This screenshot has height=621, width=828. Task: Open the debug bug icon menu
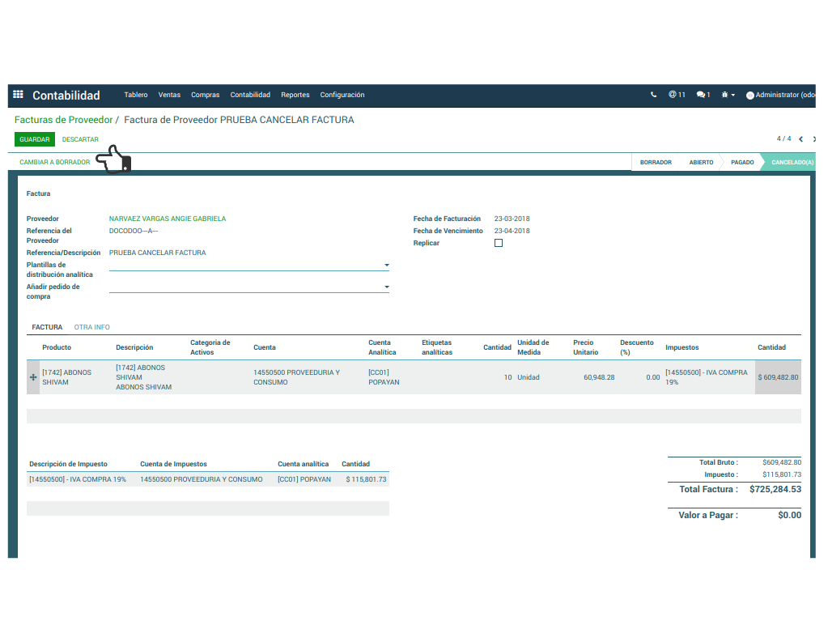(x=727, y=95)
